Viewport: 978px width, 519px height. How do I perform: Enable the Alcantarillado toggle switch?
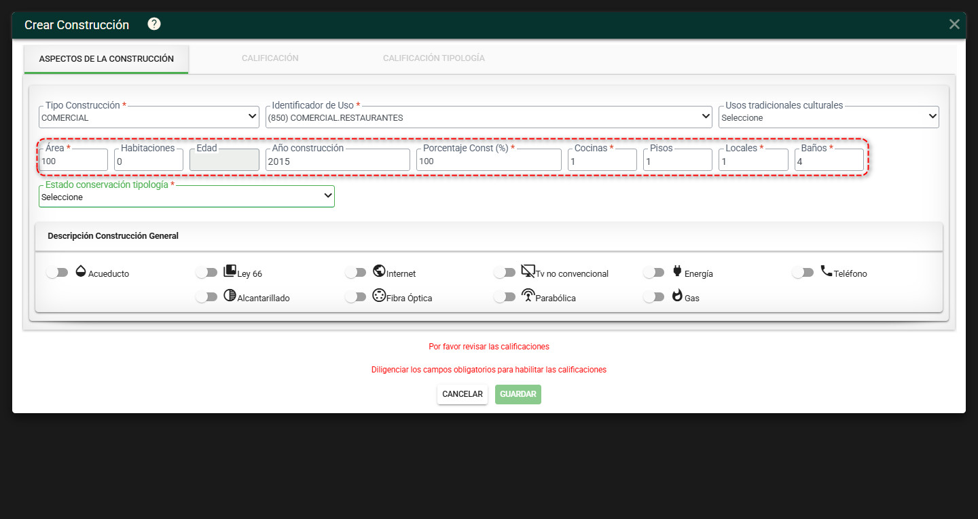point(206,296)
